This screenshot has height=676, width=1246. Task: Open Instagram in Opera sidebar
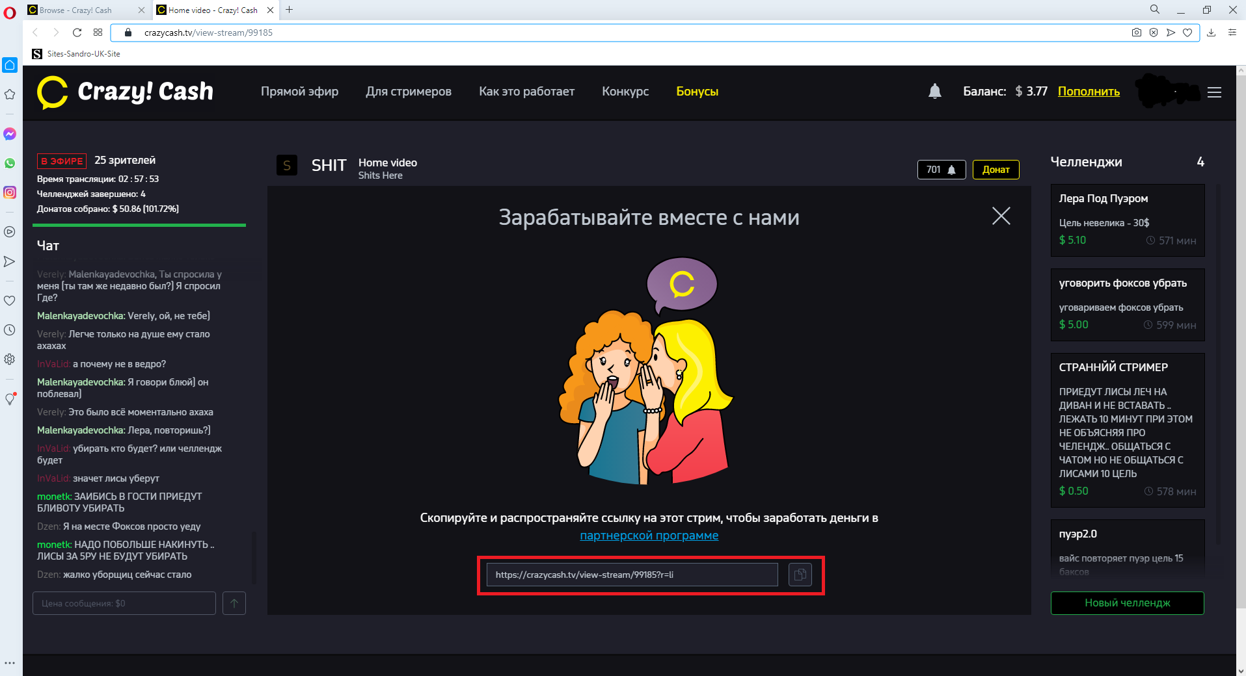10,192
